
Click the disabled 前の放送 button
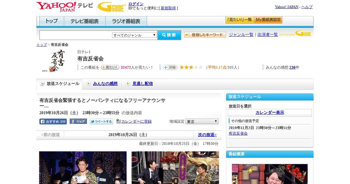(x=50, y=135)
